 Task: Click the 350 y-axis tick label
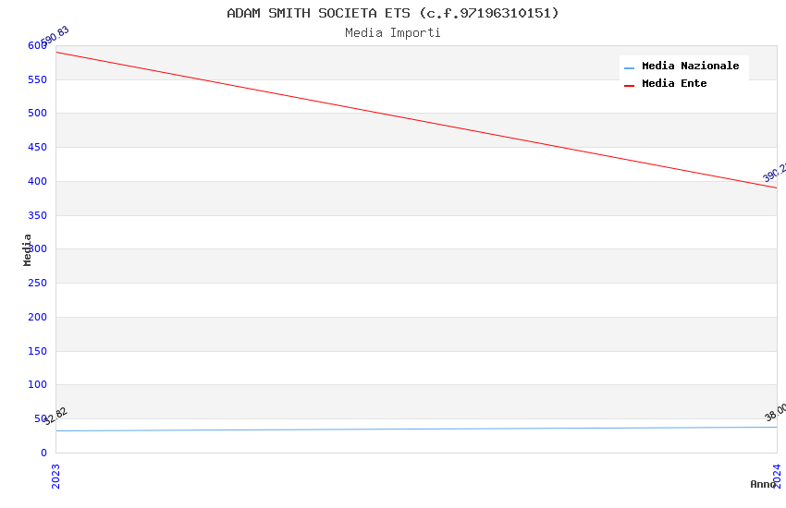coord(37,215)
